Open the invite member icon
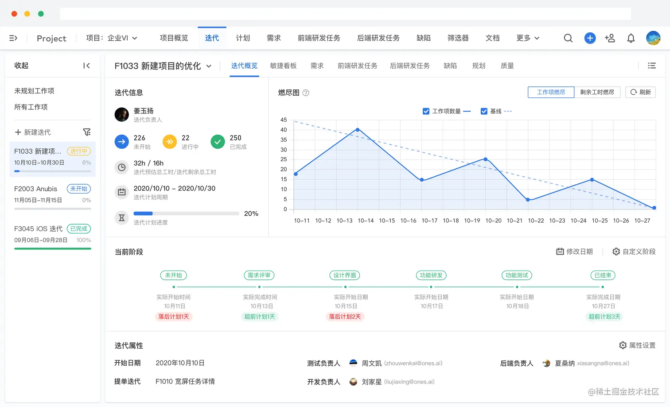Image resolution: width=670 pixels, height=407 pixels. (610, 38)
